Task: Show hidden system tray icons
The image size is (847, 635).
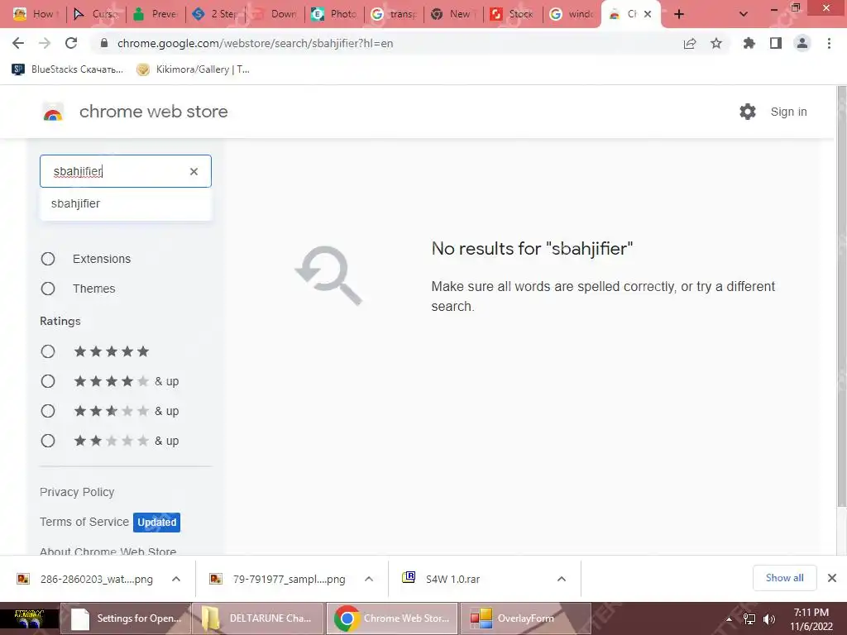Action: tap(729, 618)
